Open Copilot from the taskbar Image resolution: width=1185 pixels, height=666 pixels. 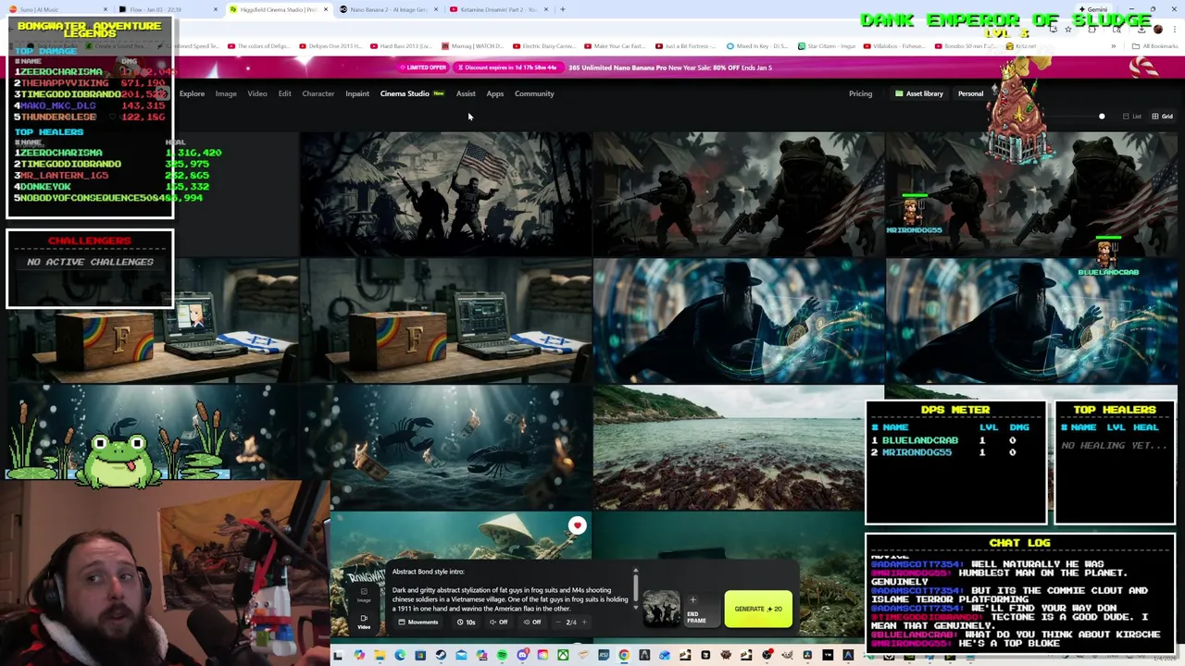click(x=359, y=656)
